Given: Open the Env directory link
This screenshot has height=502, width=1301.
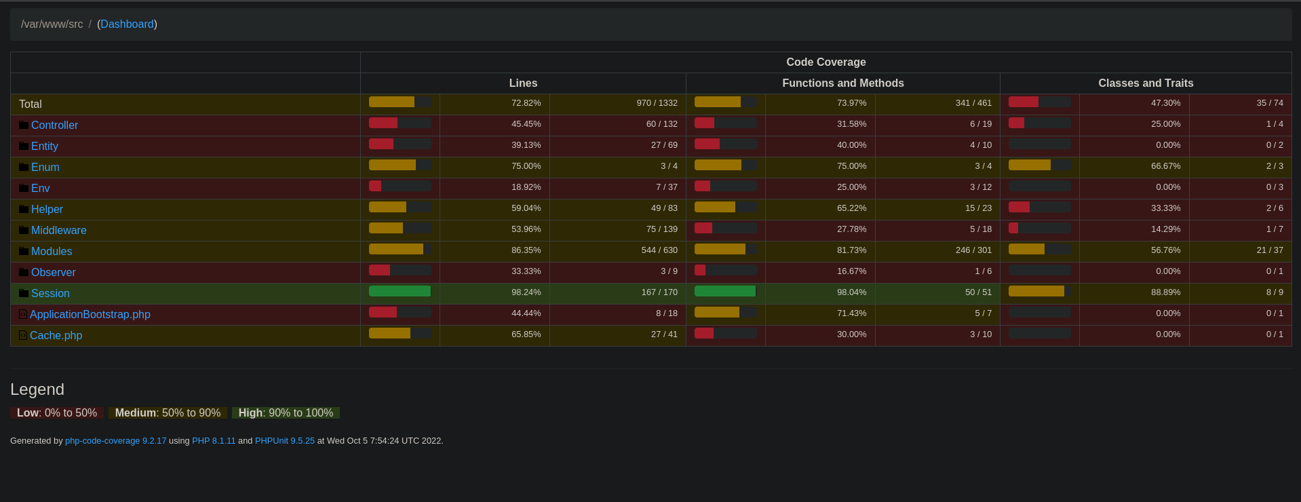Looking at the screenshot, I should click(x=41, y=188).
